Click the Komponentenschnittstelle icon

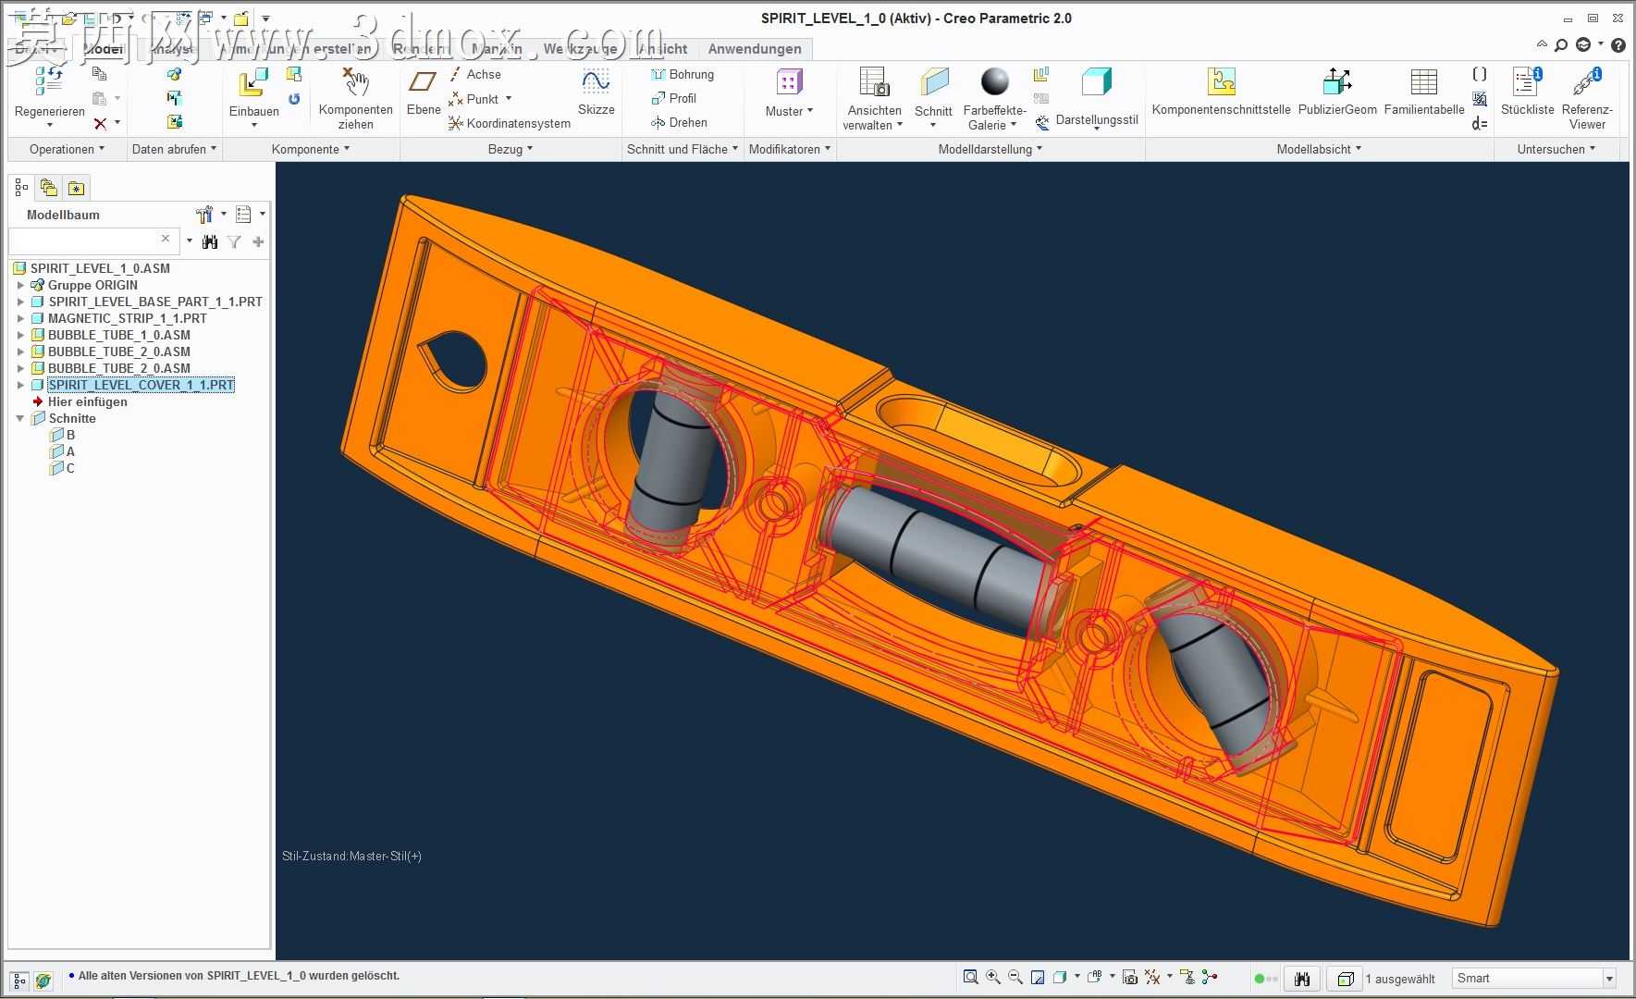[x=1221, y=82]
